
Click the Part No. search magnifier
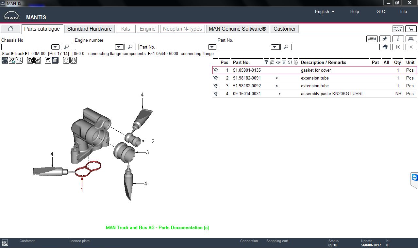[x=286, y=47]
